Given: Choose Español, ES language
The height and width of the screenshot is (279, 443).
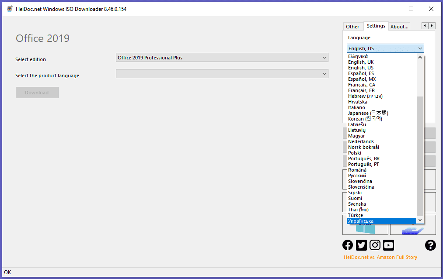Looking at the screenshot, I should tap(382, 73).
